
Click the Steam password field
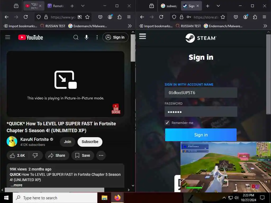(201, 112)
